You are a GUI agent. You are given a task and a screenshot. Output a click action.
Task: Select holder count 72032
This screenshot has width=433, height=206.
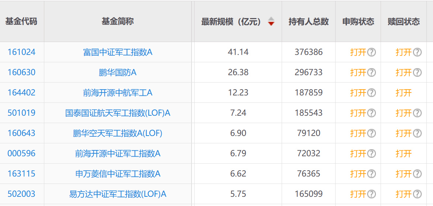pyautogui.click(x=309, y=153)
